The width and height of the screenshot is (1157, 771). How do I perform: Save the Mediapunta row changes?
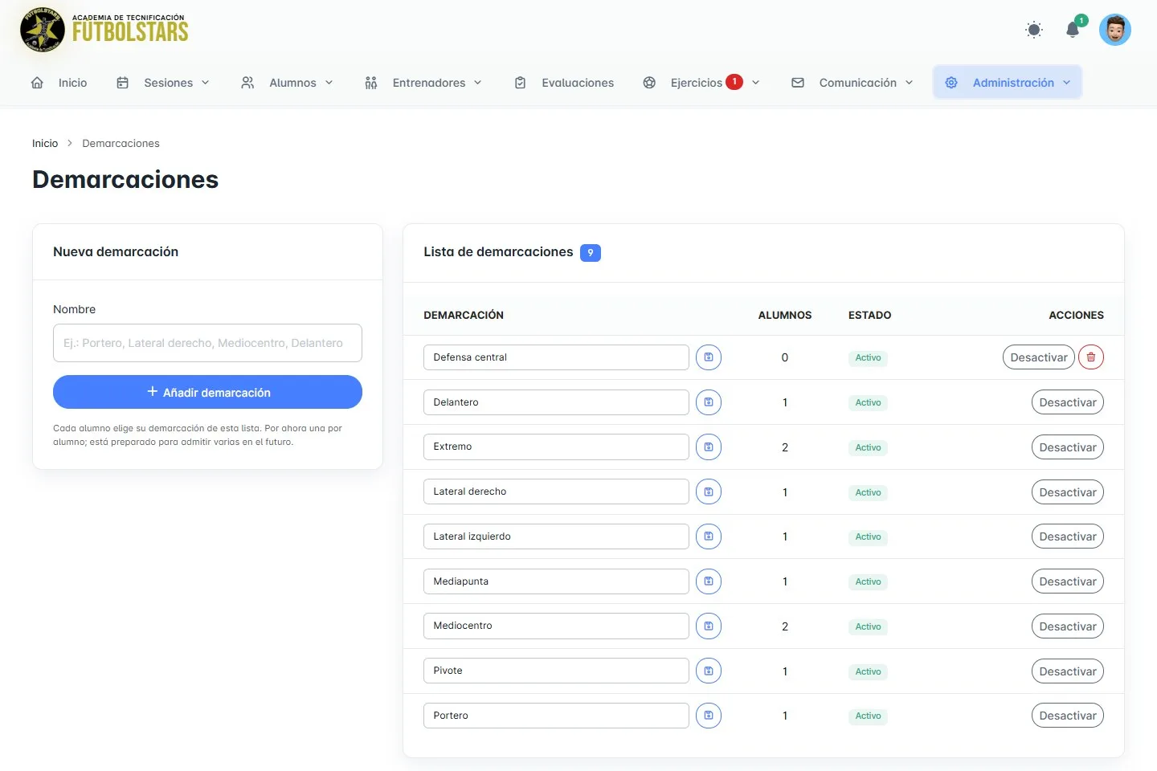click(709, 581)
